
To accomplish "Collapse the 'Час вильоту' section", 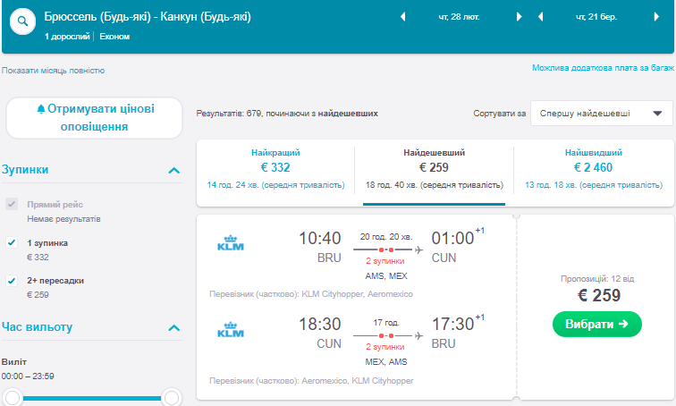I will [173, 328].
